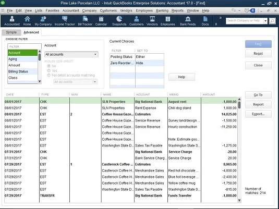Click the reminders clock icon in menu bar

coord(247,10)
